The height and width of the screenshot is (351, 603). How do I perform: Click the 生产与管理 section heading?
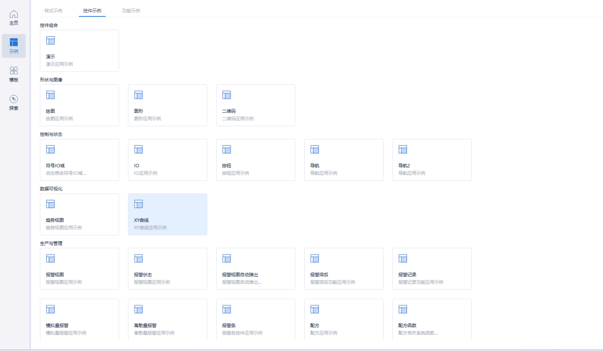click(x=51, y=243)
